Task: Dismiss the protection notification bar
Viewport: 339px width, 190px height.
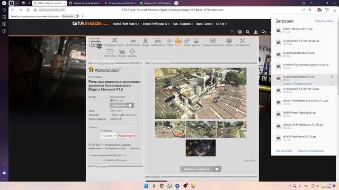Action: click(83, 16)
